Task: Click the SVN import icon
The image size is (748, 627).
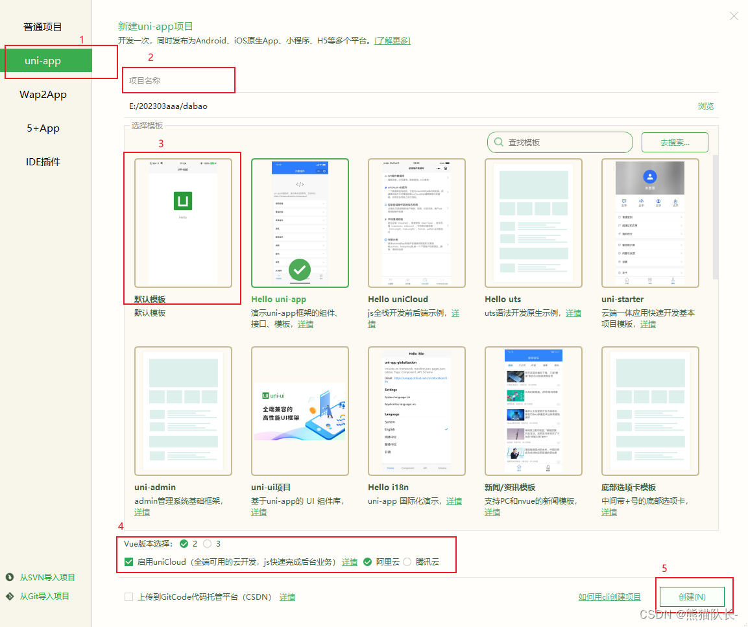Action: (x=10, y=577)
